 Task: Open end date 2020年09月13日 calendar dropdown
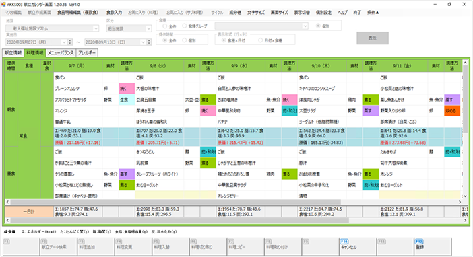click(x=144, y=42)
